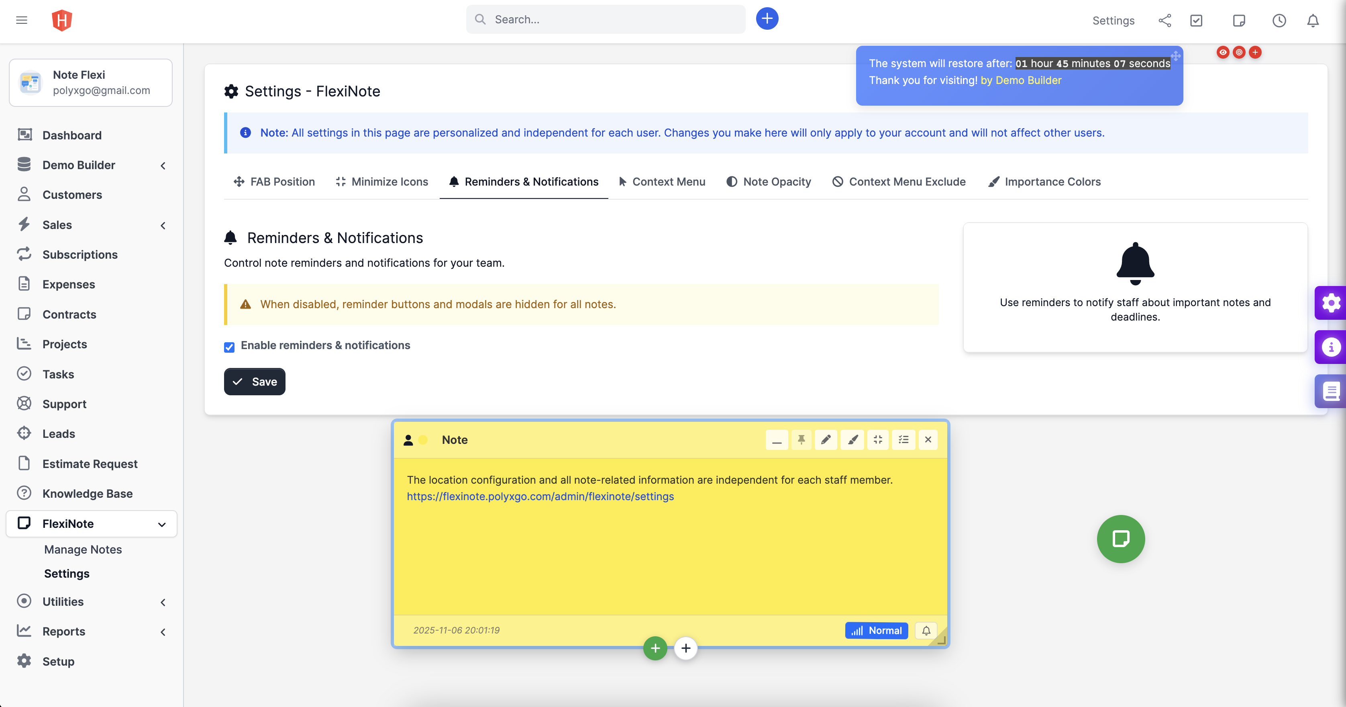Click the Save button
1346x707 pixels.
pos(255,382)
